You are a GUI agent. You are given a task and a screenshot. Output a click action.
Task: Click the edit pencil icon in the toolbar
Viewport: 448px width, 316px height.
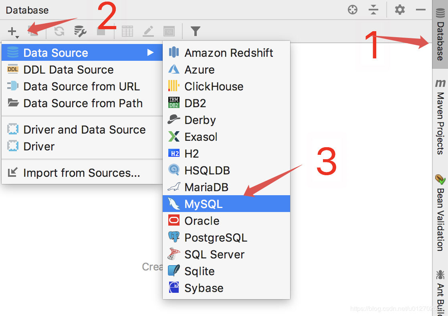pos(148,31)
